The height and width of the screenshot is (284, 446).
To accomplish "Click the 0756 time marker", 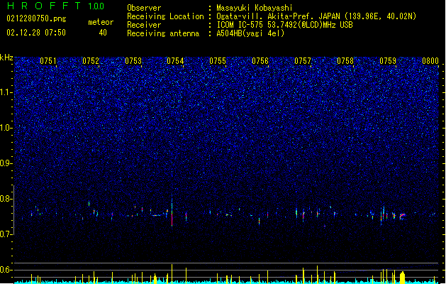I will (260, 61).
